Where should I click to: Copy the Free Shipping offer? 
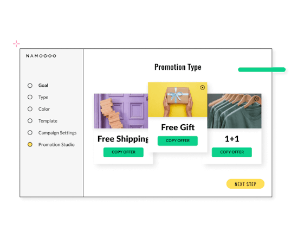tap(124, 152)
